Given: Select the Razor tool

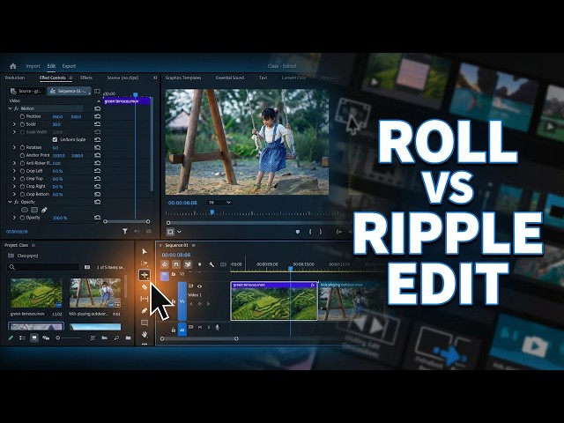Looking at the screenshot, I should [145, 287].
